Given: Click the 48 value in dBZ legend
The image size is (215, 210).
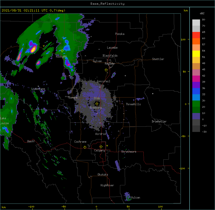Looking at the screenshot, I should point(204,63).
